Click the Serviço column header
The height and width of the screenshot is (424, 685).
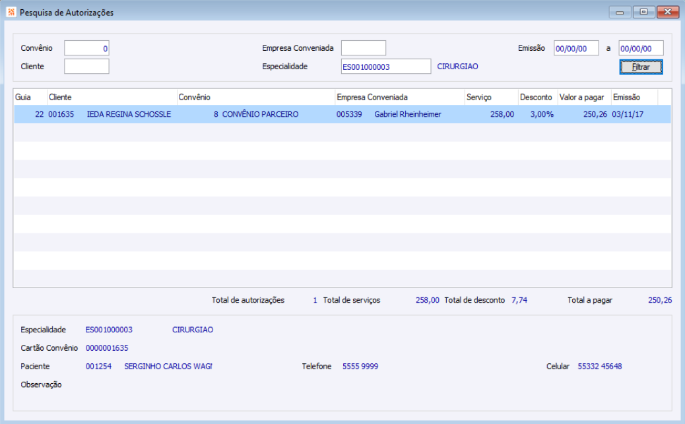(x=492, y=98)
